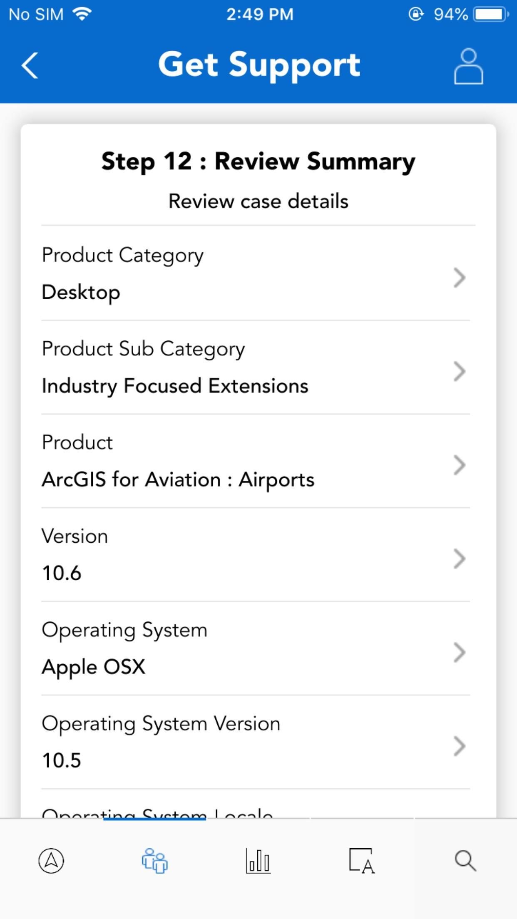Expand the Operating System row chevron
The image size is (517, 919).
[x=459, y=652]
